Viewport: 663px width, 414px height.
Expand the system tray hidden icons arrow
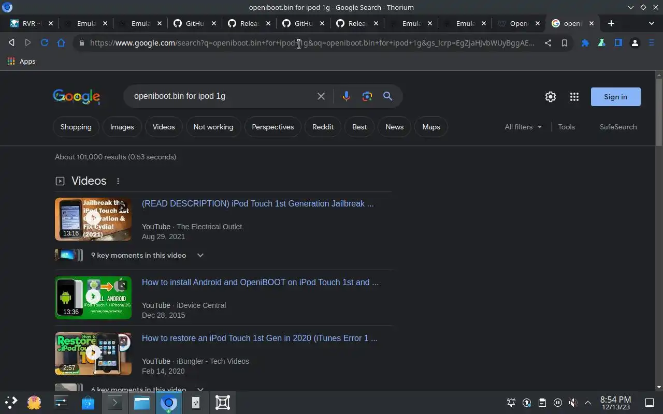(x=588, y=403)
